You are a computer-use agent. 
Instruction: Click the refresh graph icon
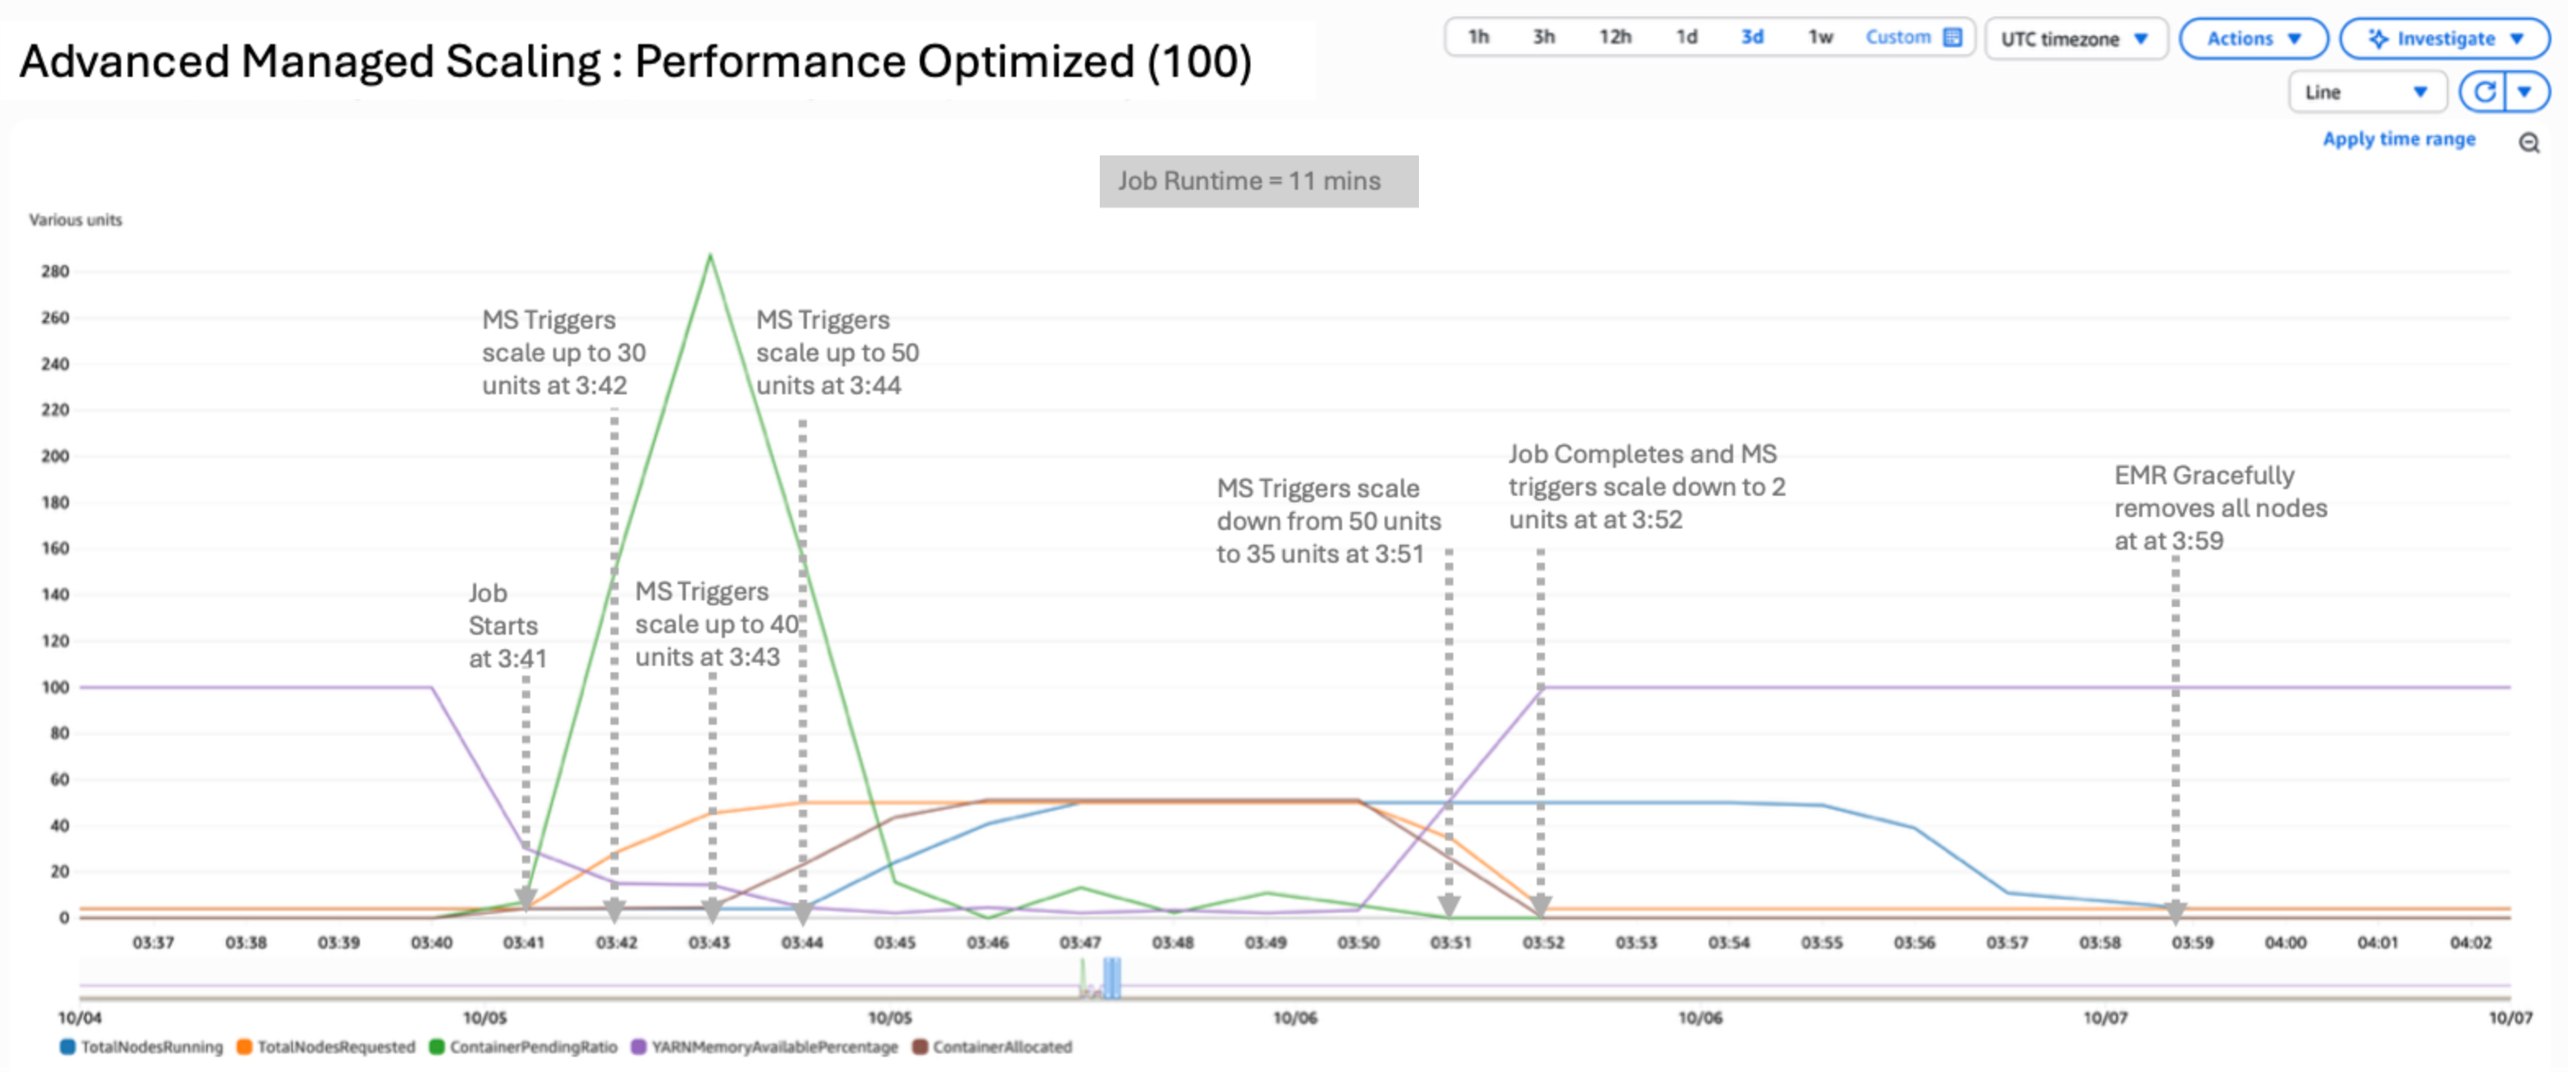coord(2485,93)
